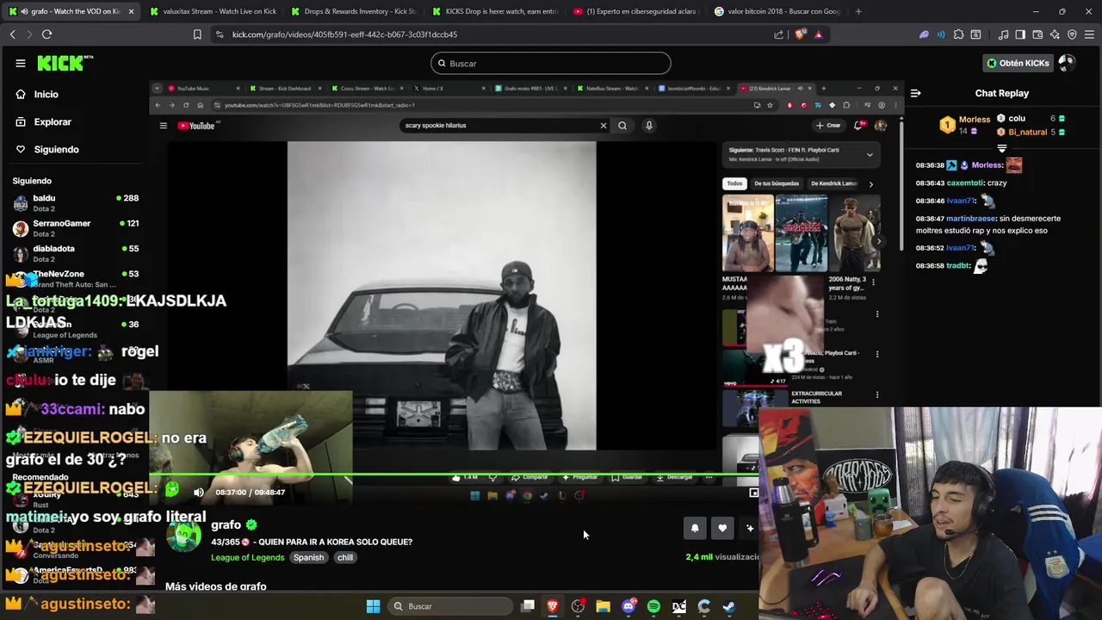The height and width of the screenshot is (620, 1102).
Task: Follow grafo with the heart button
Action: click(722, 528)
